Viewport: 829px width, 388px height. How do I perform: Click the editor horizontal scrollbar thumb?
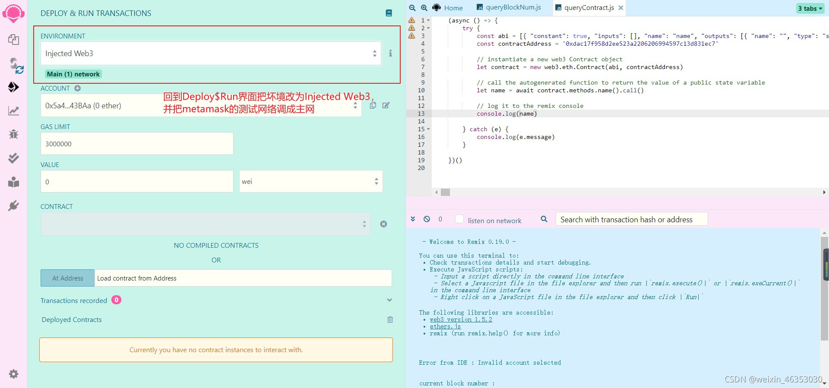[x=445, y=192]
